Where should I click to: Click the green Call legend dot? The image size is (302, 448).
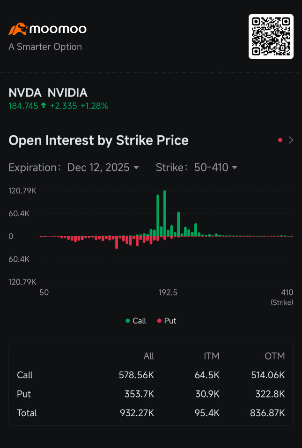(128, 321)
